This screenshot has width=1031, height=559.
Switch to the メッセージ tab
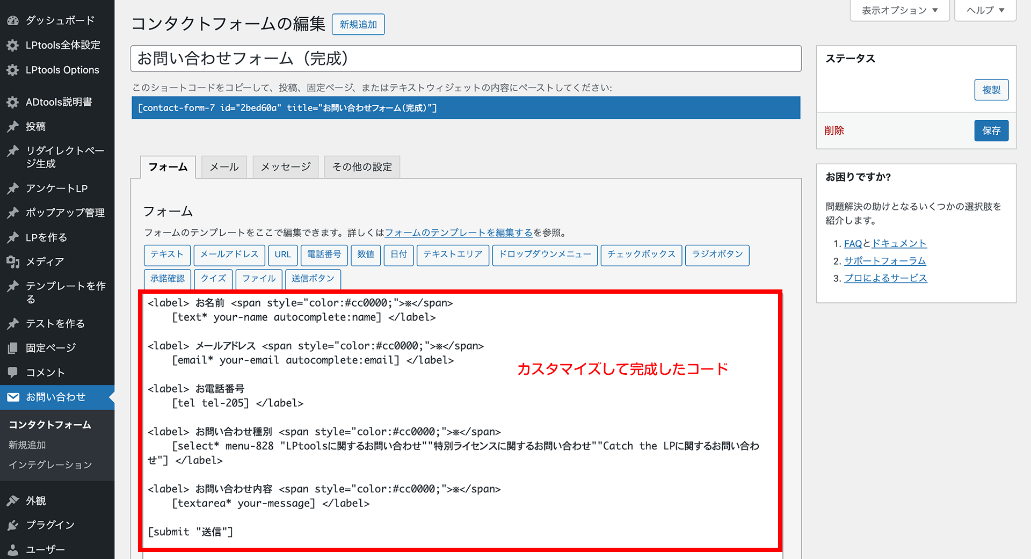click(285, 166)
